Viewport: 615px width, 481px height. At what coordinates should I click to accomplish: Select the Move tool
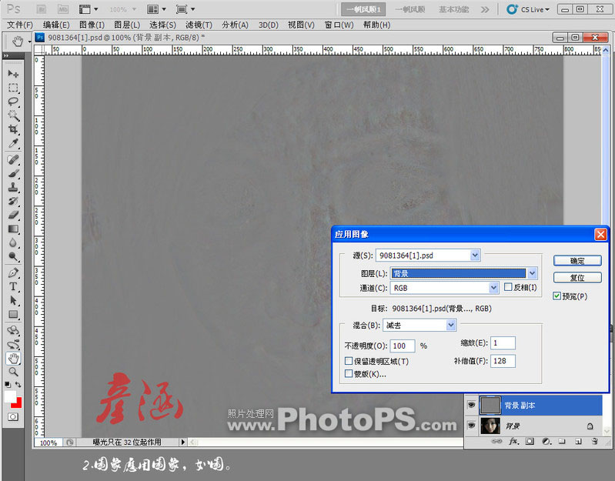pyautogui.click(x=13, y=74)
